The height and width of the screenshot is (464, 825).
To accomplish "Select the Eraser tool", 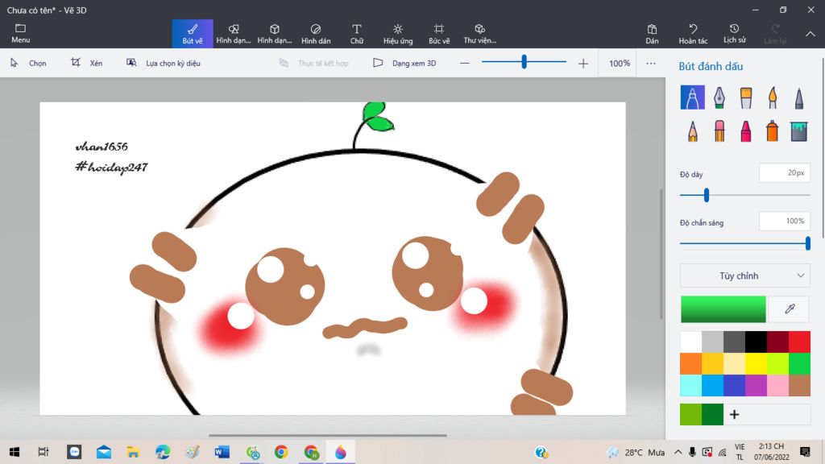I will point(719,131).
